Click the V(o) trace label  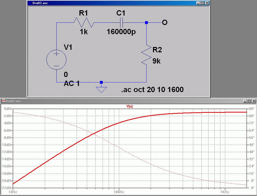point(129,106)
